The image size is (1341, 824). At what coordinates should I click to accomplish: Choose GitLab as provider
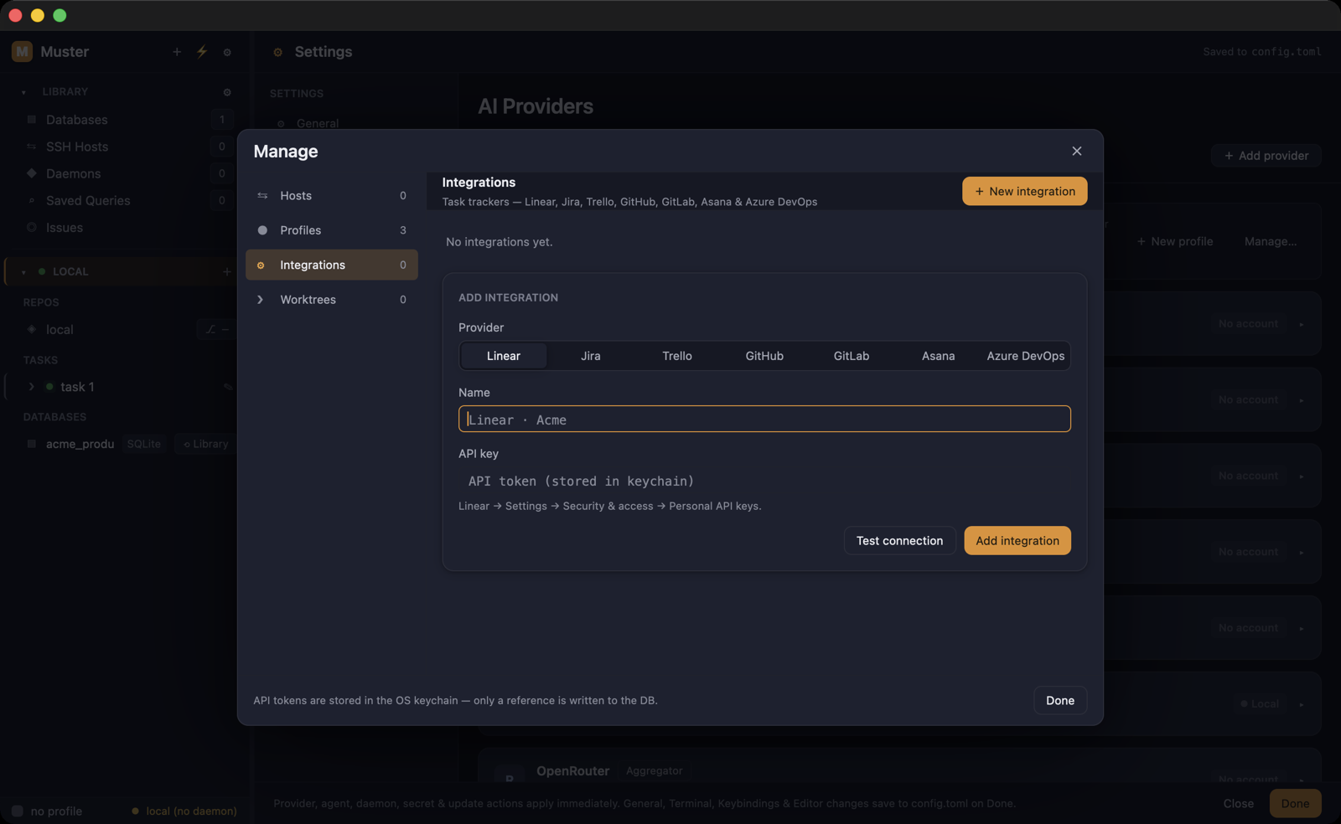click(x=851, y=356)
